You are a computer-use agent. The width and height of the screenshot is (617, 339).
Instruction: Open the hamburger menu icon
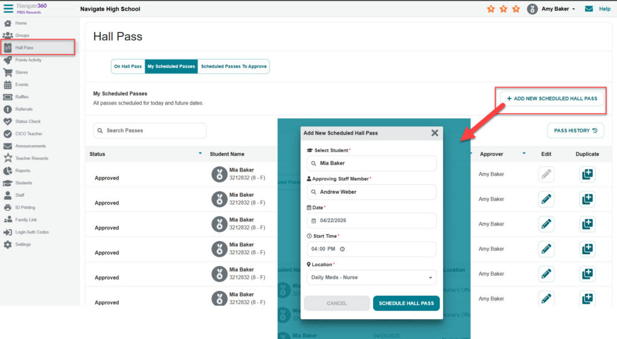tap(8, 8)
